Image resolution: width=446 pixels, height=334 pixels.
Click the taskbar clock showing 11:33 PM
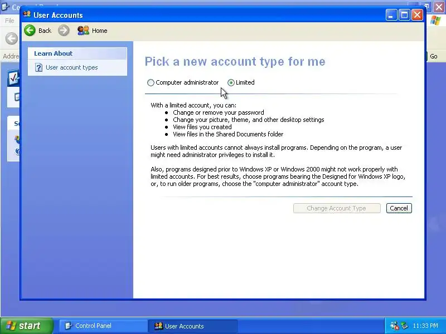click(425, 326)
